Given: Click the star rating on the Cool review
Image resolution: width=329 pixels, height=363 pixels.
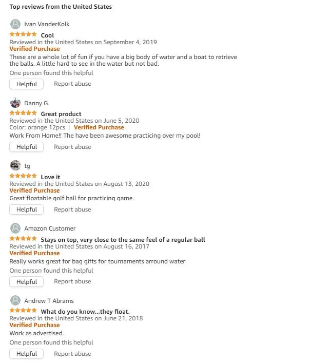Looking at the screenshot, I should coord(23,34).
